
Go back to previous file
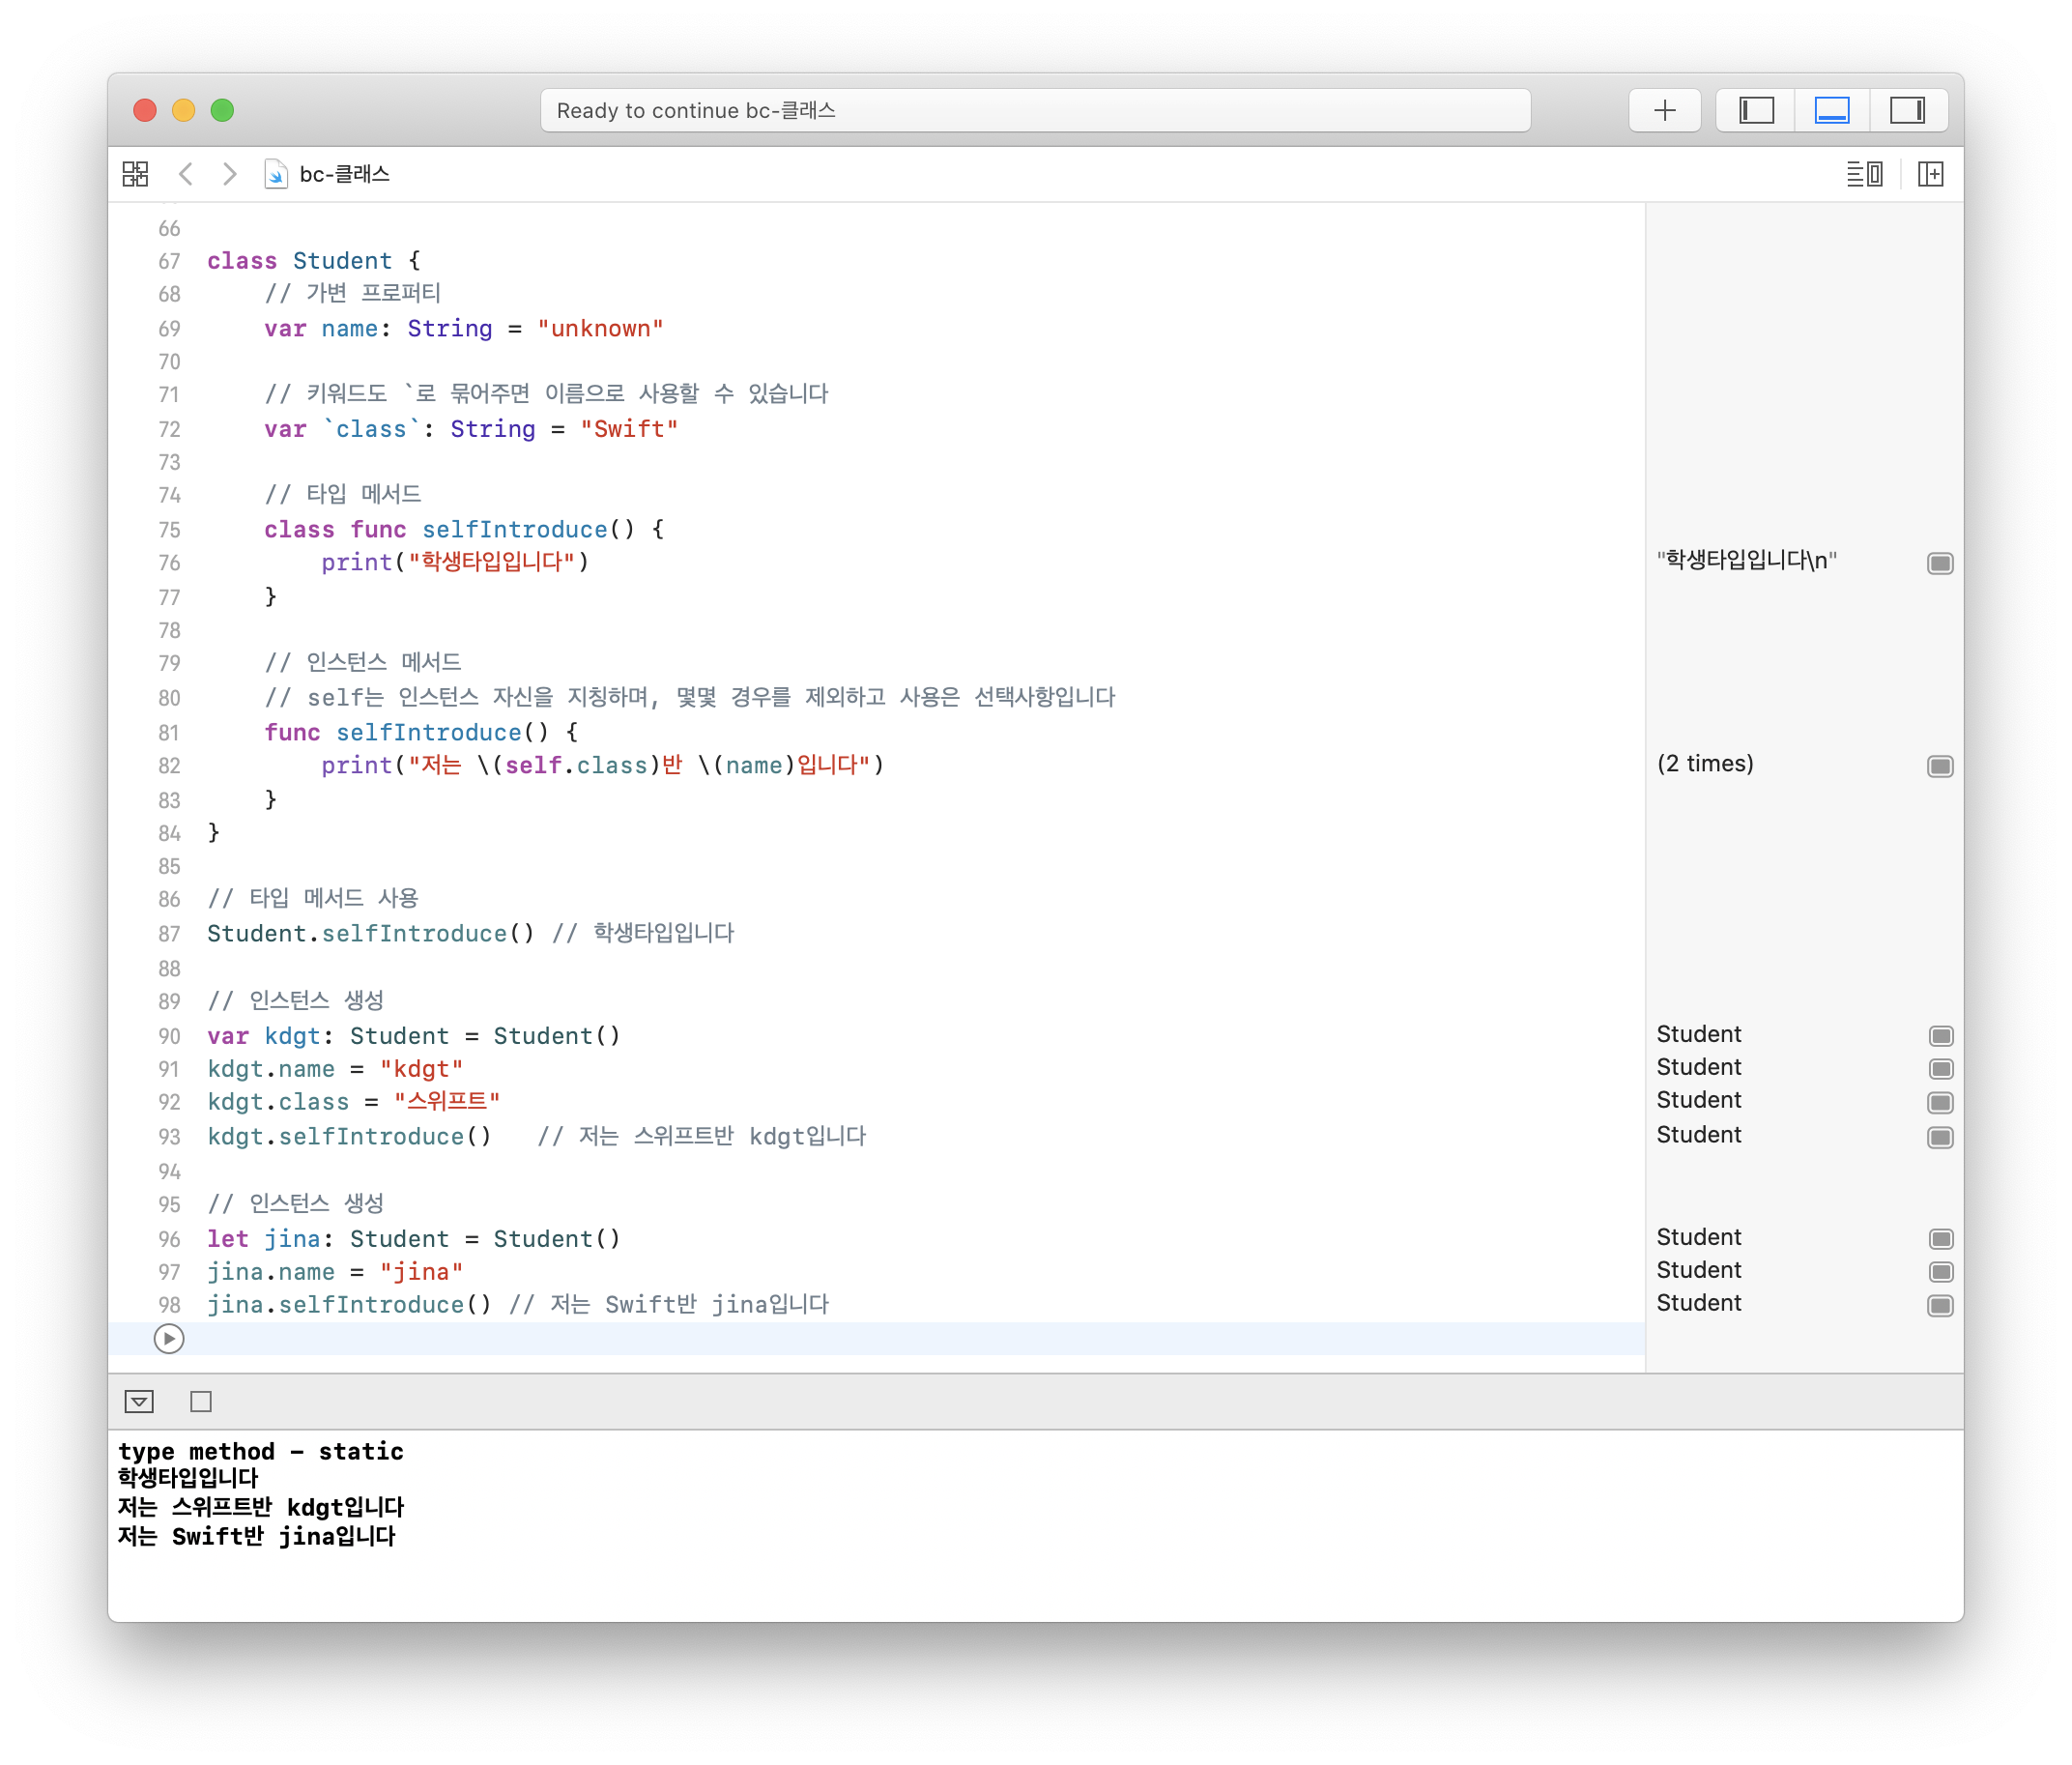186,174
